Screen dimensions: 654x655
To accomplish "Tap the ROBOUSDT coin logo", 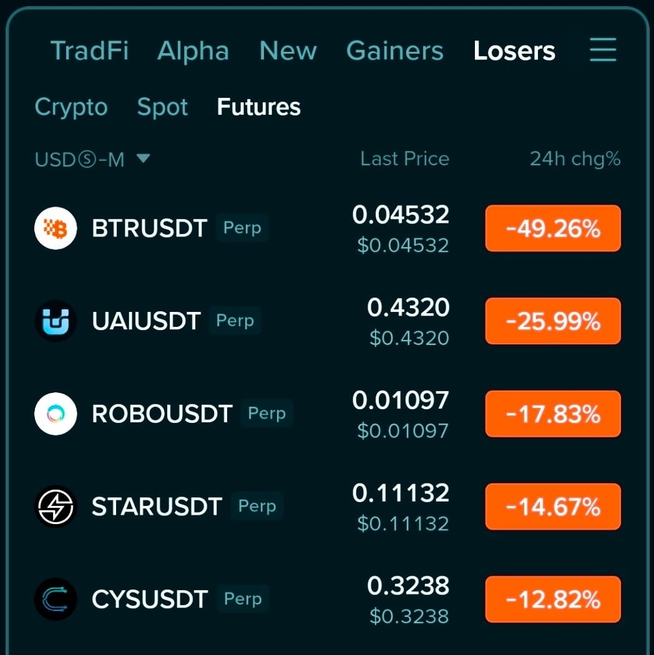I will click(x=56, y=414).
